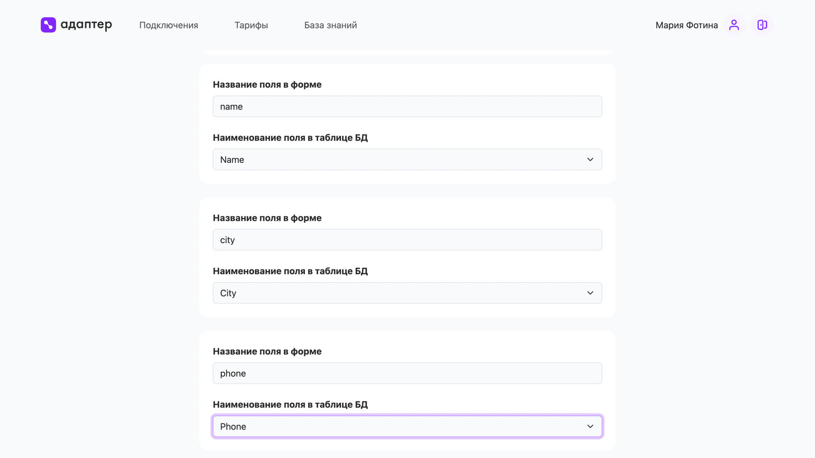Viewport: 815px width, 458px height.
Task: Click the chevron arrow beside City
Action: [x=590, y=293]
